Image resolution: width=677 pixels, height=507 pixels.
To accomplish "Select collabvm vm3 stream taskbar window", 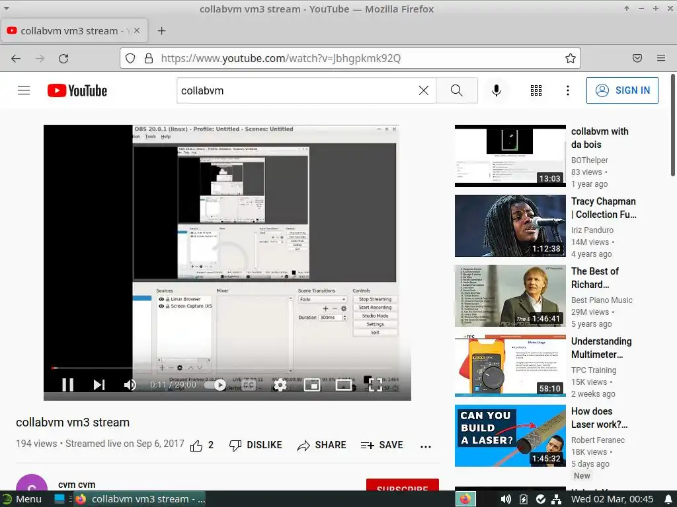I will pos(140,499).
